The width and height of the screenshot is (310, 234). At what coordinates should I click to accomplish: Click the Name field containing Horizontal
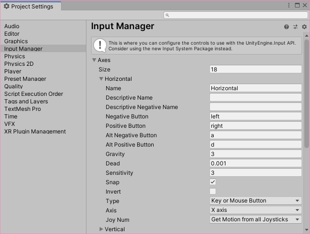pos(256,88)
